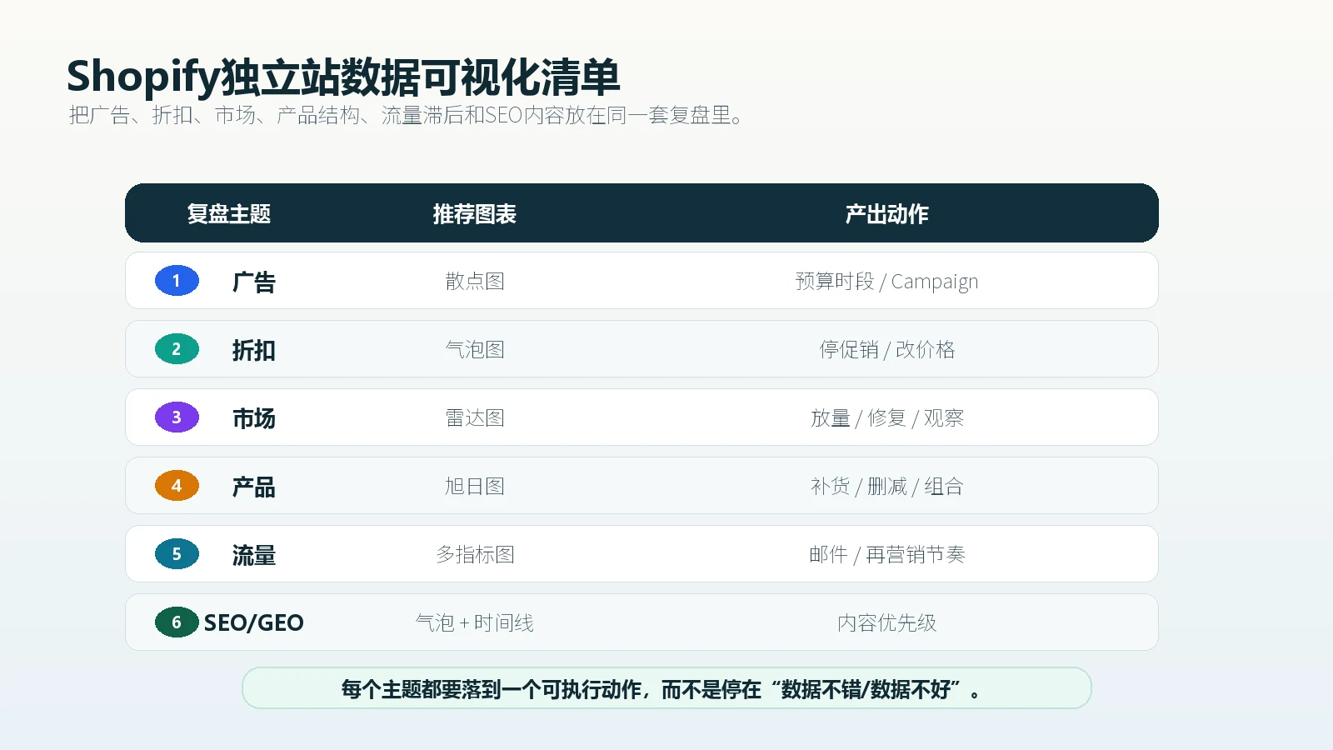Click the orange number 4 badge
The width and height of the screenshot is (1333, 750).
[x=177, y=486]
